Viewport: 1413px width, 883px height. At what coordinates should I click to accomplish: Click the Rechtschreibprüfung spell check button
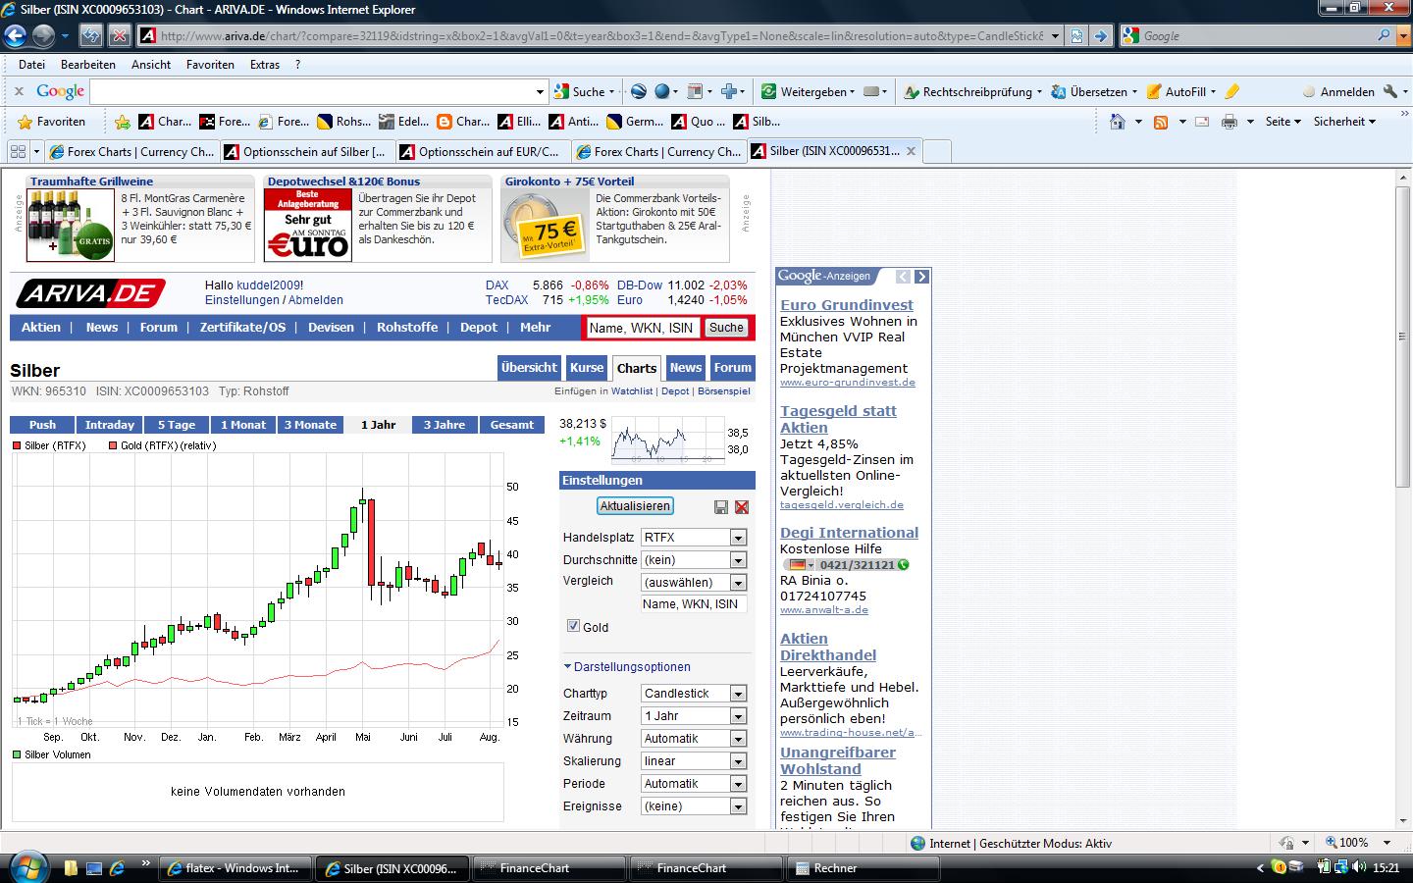tap(973, 91)
